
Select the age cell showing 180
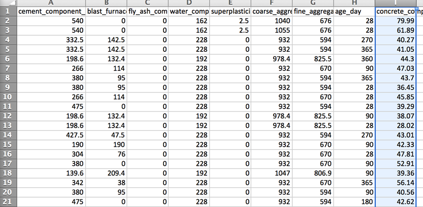click(355, 201)
